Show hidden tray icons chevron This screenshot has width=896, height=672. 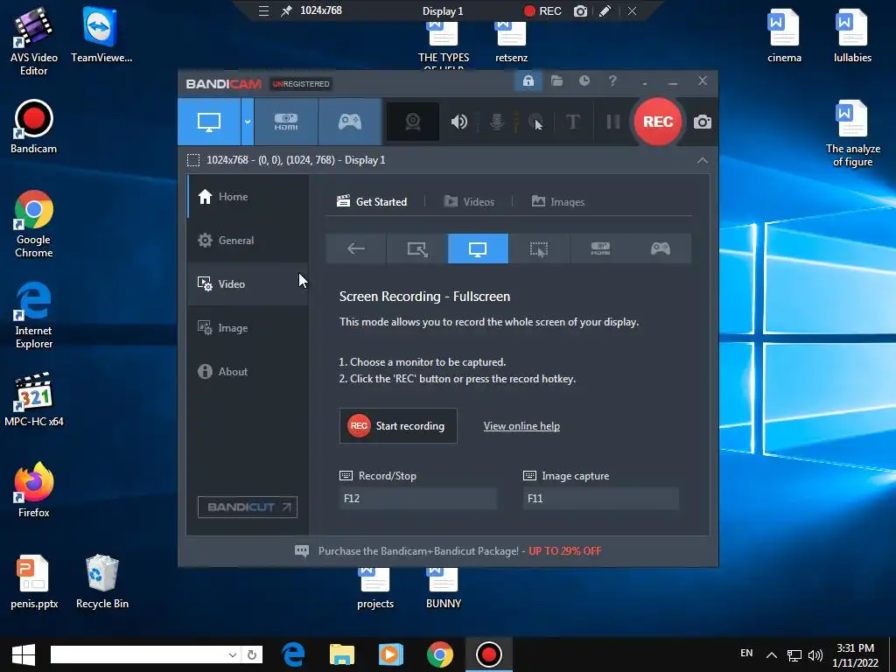click(x=772, y=654)
